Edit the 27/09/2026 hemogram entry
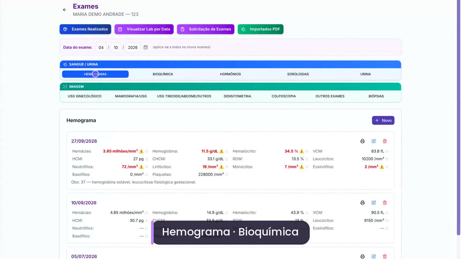The width and height of the screenshot is (461, 259). point(373,141)
